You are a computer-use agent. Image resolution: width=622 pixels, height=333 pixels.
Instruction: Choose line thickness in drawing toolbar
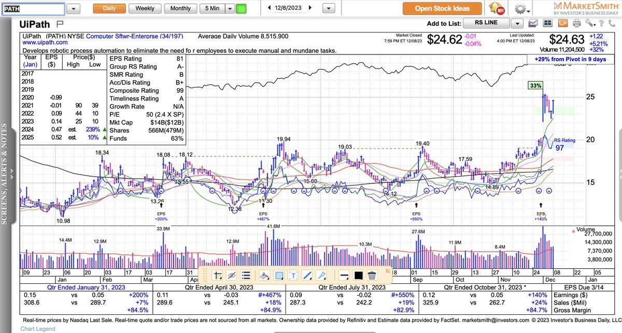click(344, 275)
